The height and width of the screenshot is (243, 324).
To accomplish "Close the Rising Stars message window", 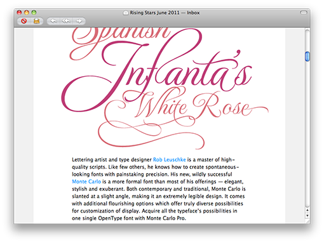I will [x=19, y=13].
